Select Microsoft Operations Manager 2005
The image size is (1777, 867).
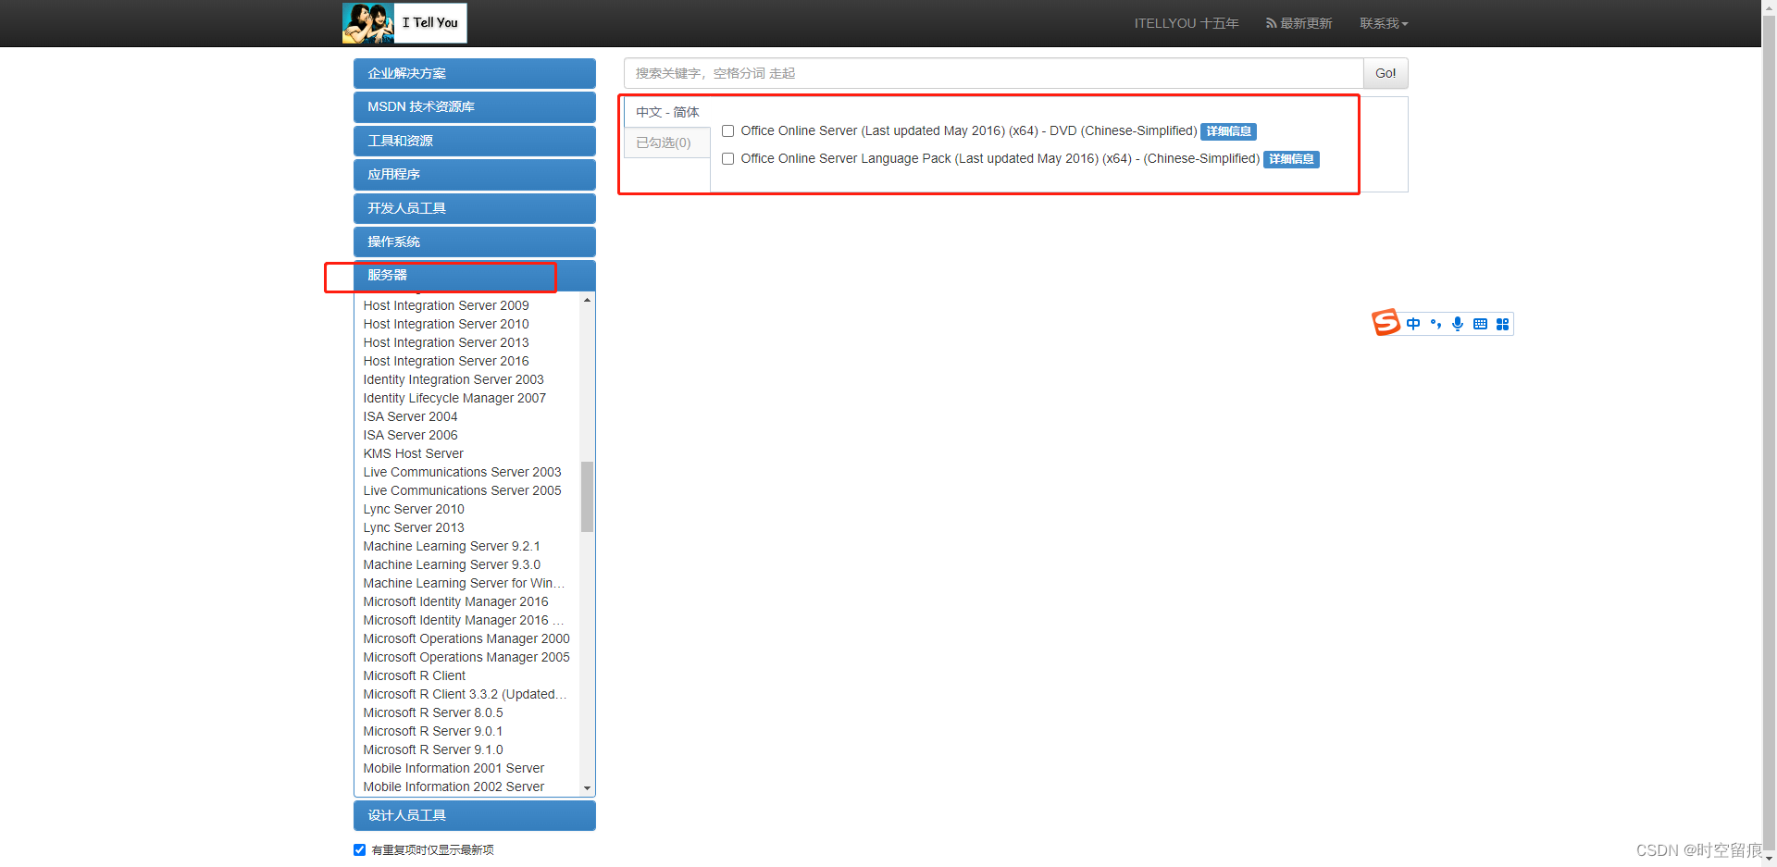click(x=466, y=657)
